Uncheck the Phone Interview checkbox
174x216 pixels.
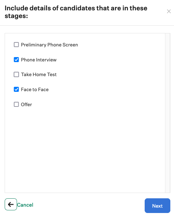16,60
